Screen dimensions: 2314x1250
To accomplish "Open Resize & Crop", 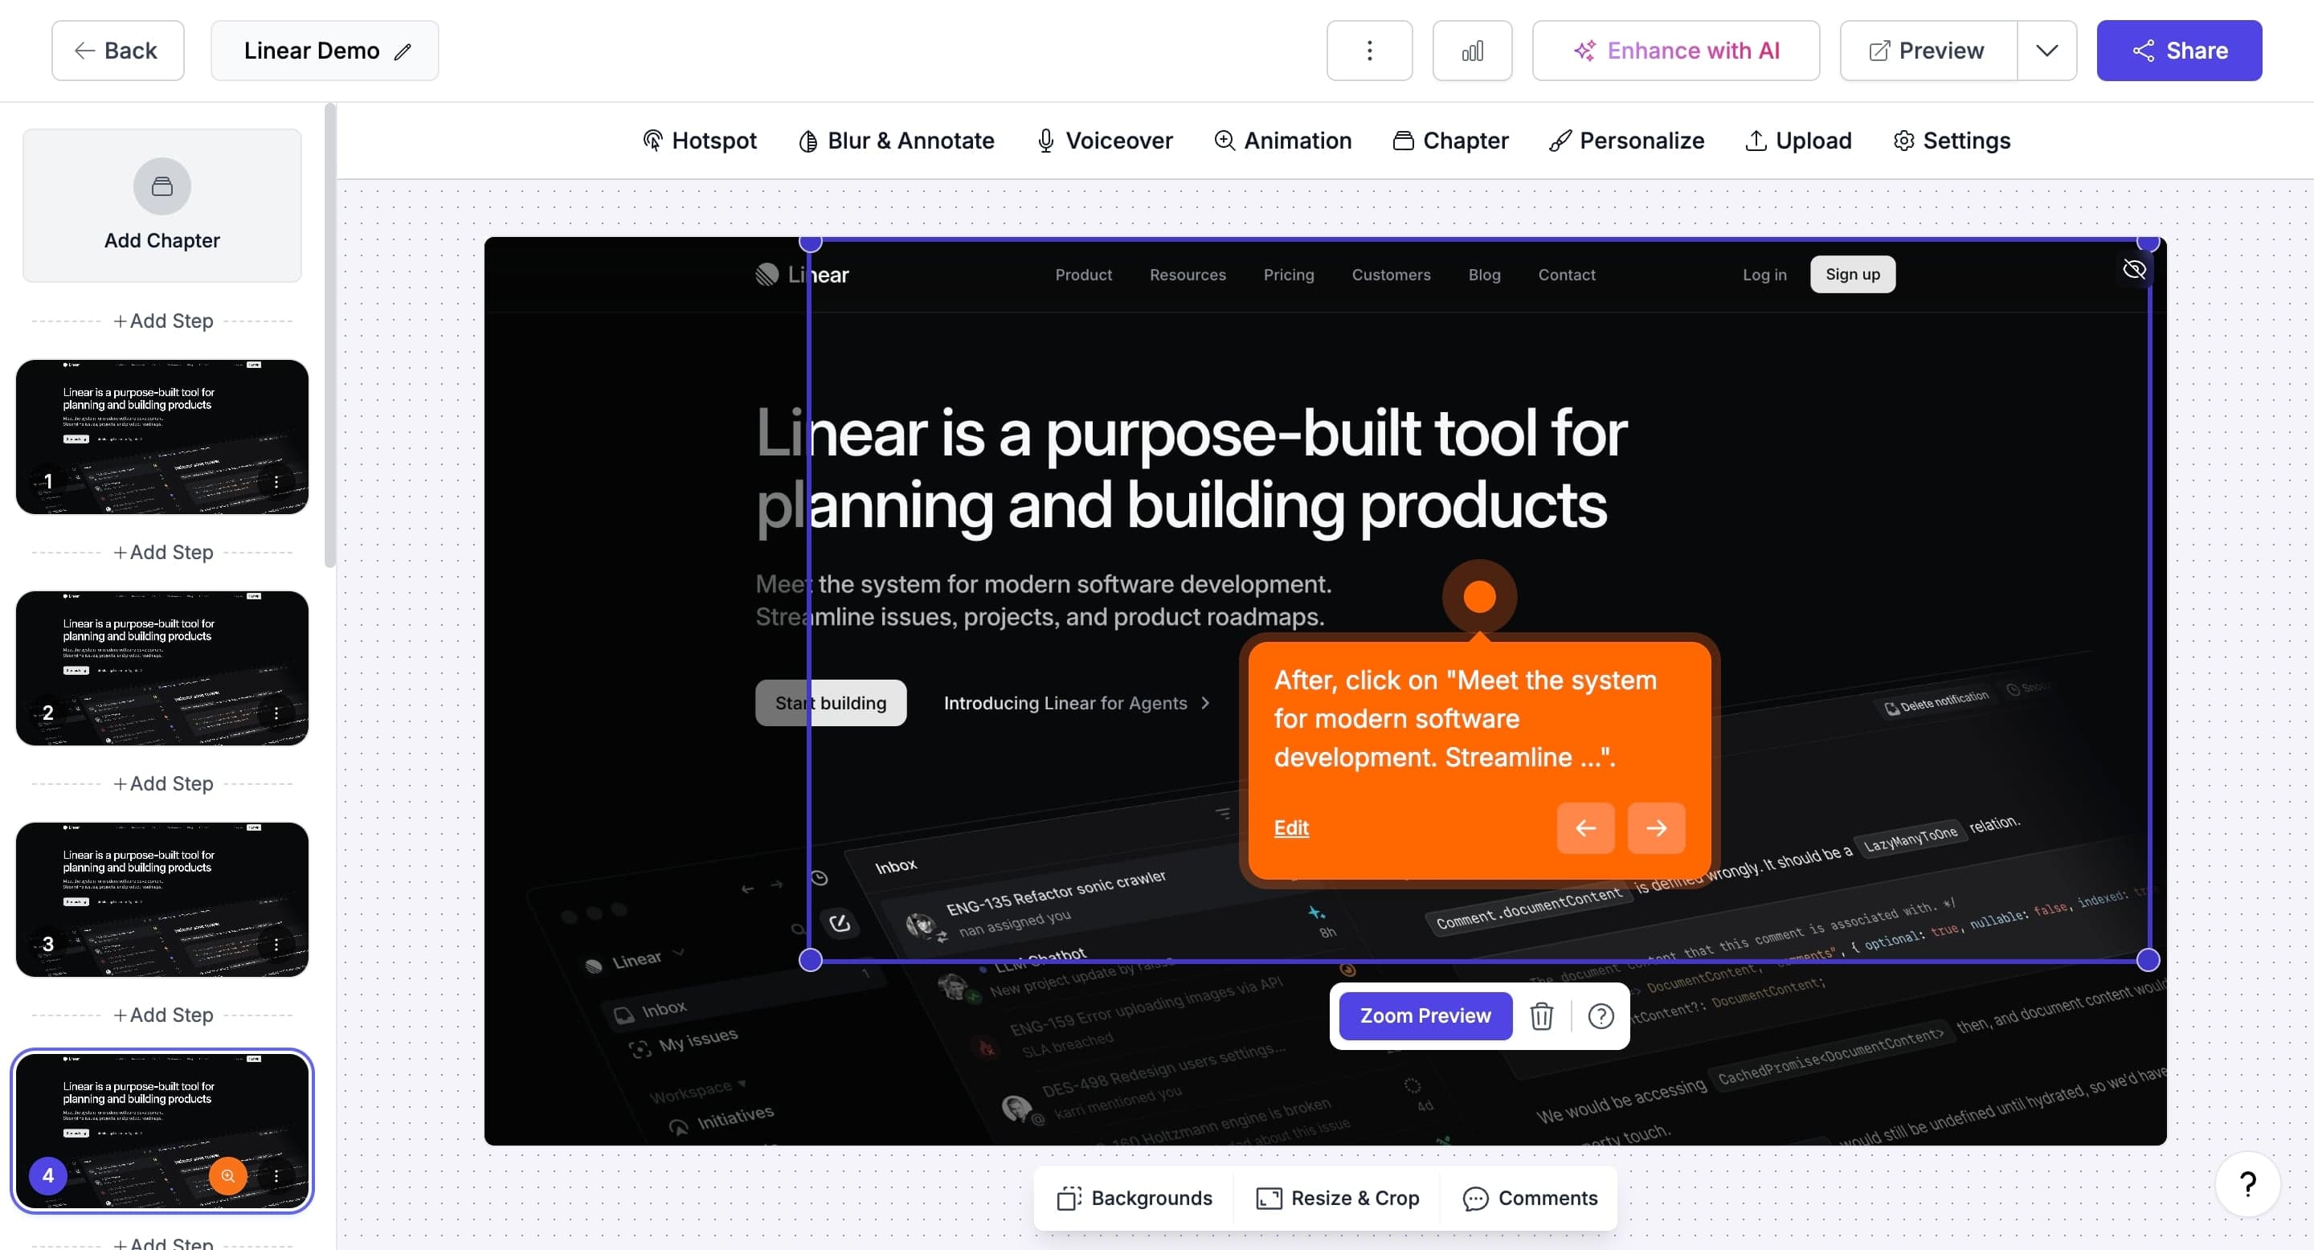I will [1338, 1198].
